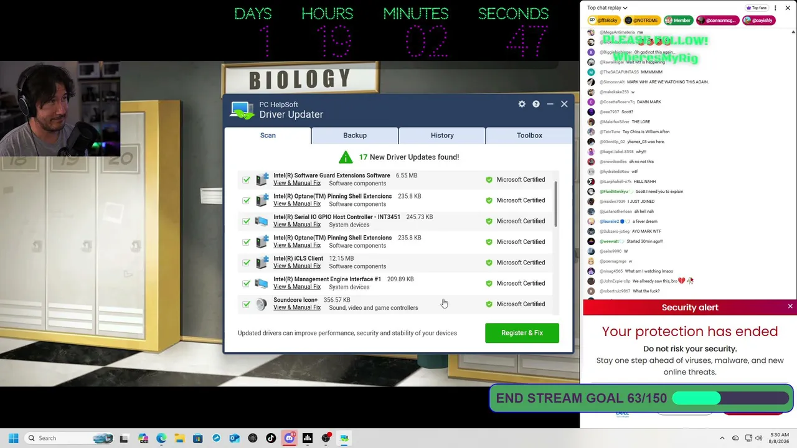Viewport: 797px width, 448px height.
Task: Open OBS Studio from the taskbar
Action: click(326, 438)
